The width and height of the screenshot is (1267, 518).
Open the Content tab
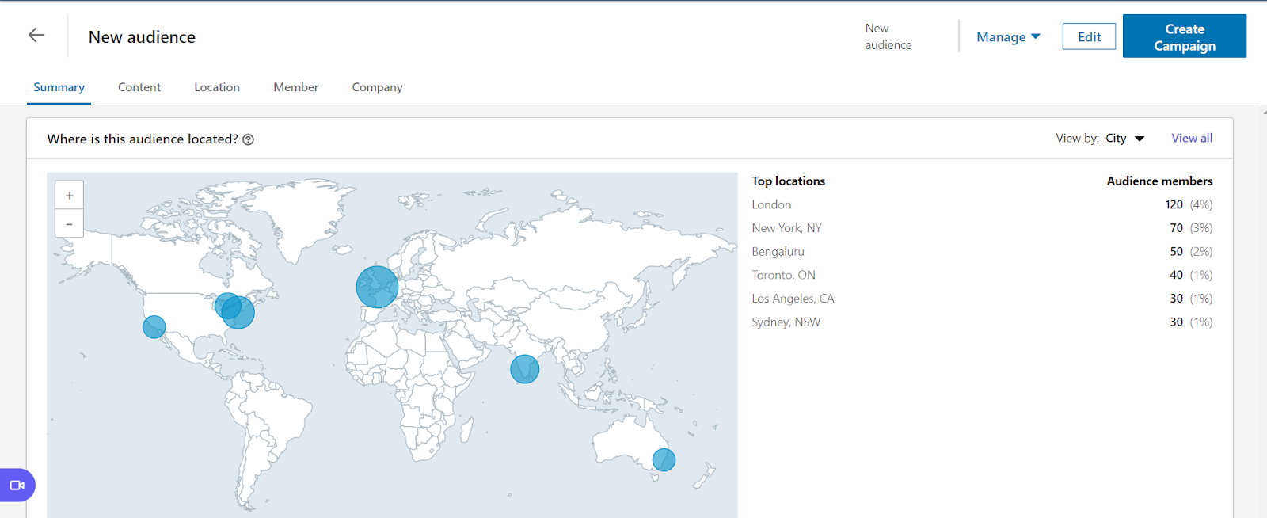pyautogui.click(x=139, y=87)
